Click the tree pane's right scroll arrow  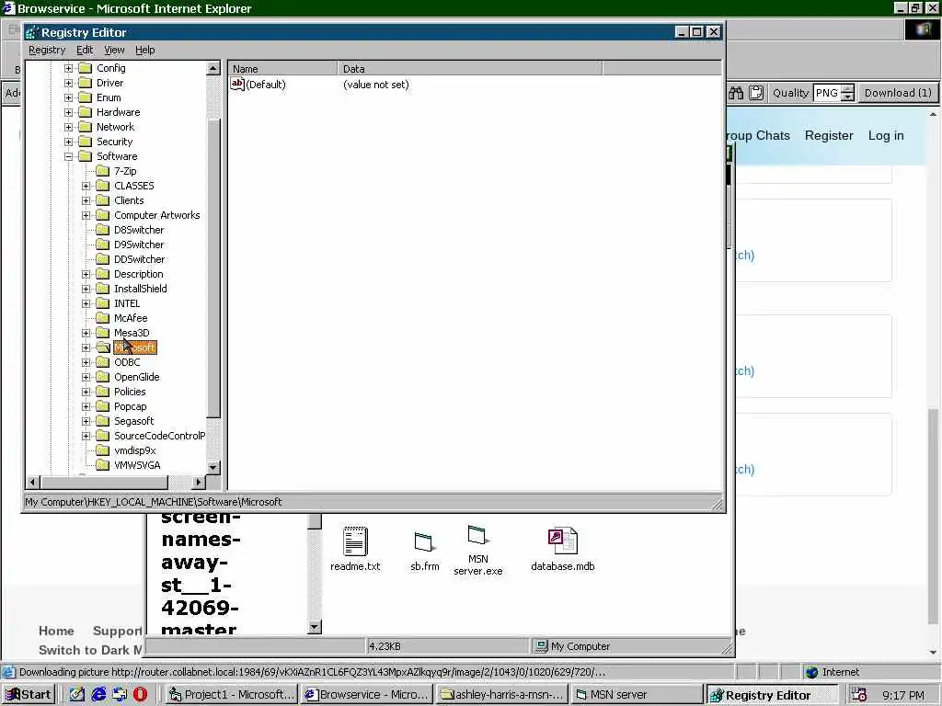pyautogui.click(x=199, y=482)
